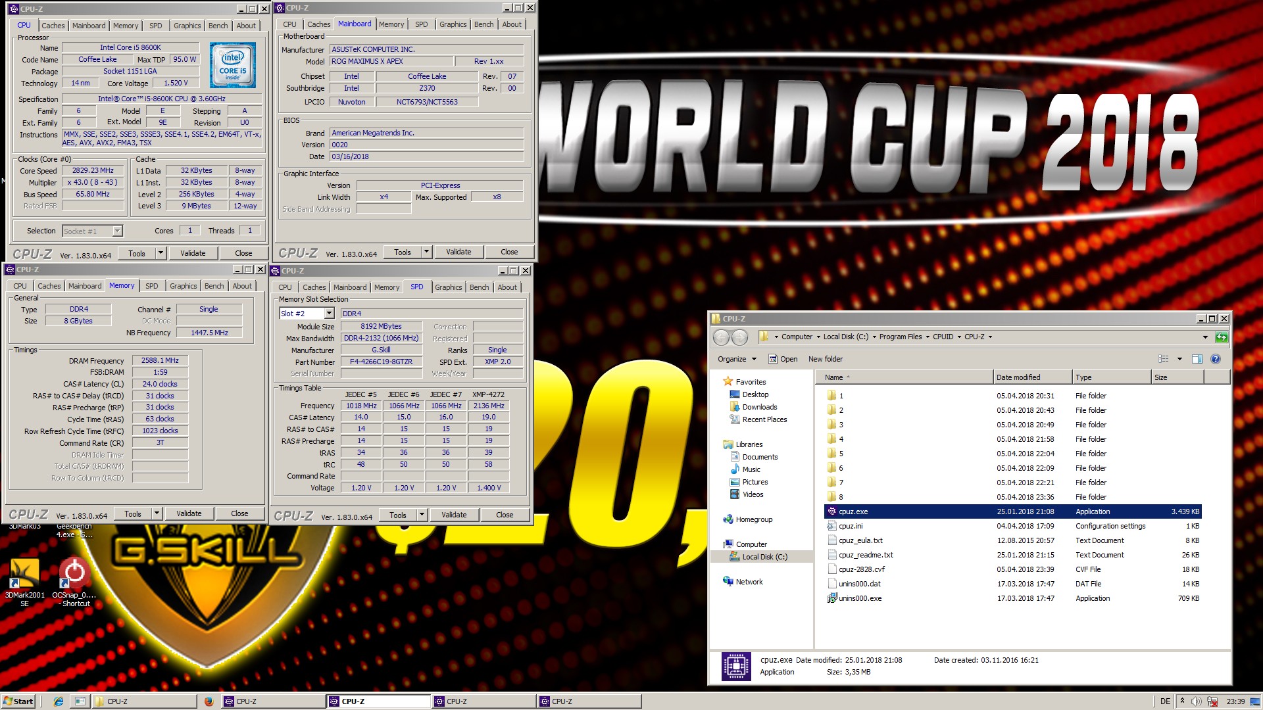This screenshot has height=710, width=1263.
Task: Select Homegroup in navigation pane
Action: (754, 519)
